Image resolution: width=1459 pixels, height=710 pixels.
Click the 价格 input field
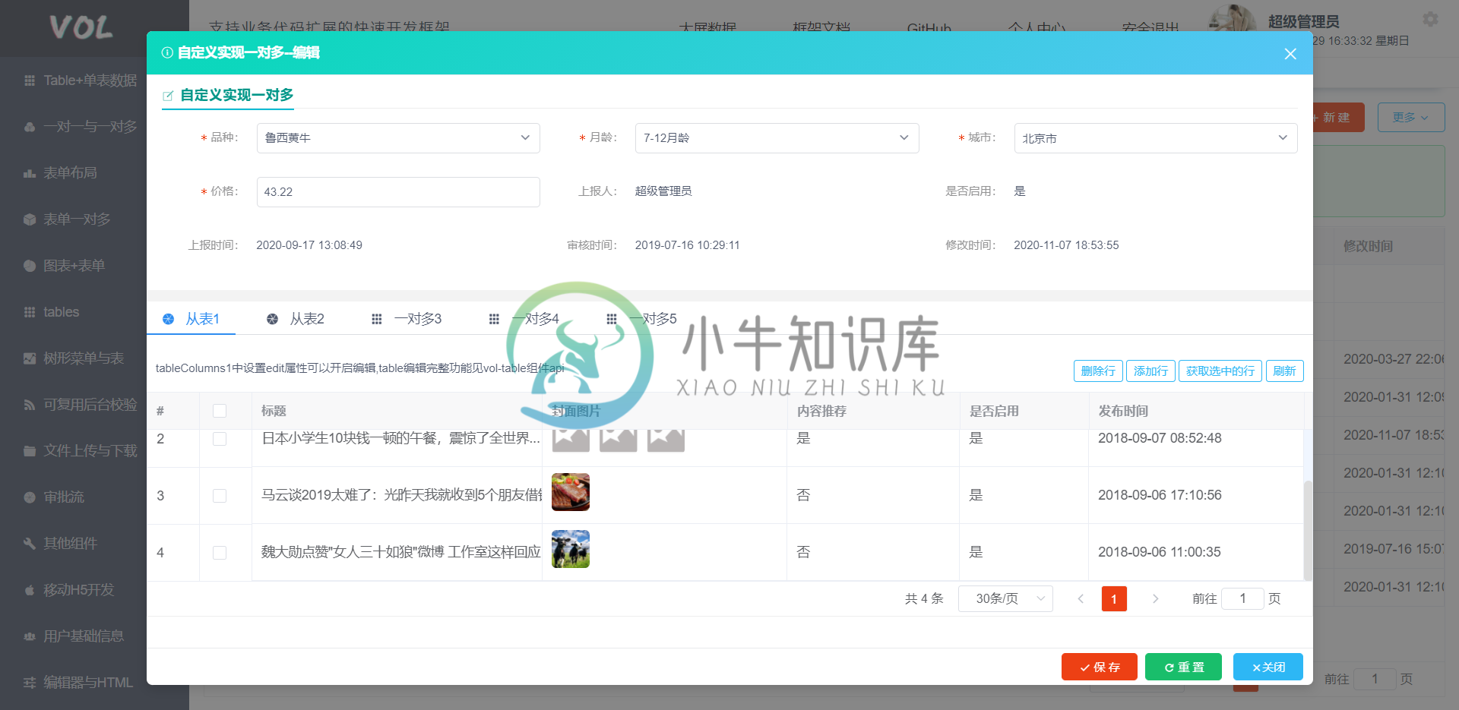click(x=398, y=192)
